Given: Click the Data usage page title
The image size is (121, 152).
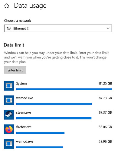Looking at the screenshot, I should tap(30, 5).
